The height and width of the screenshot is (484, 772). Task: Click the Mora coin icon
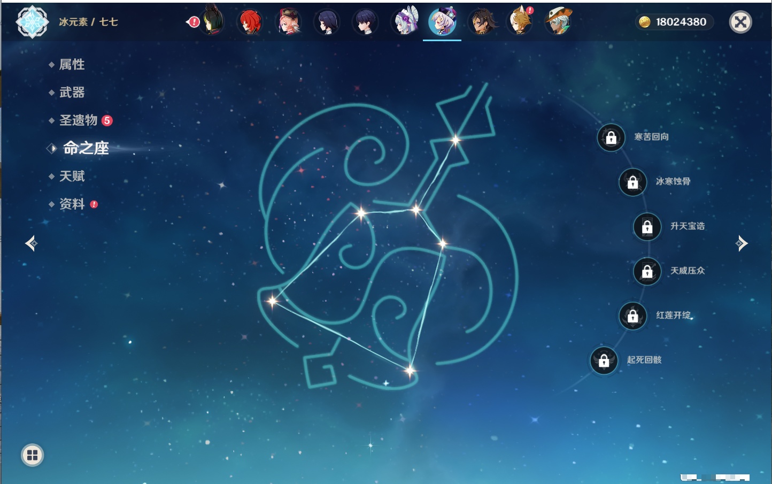pyautogui.click(x=645, y=22)
